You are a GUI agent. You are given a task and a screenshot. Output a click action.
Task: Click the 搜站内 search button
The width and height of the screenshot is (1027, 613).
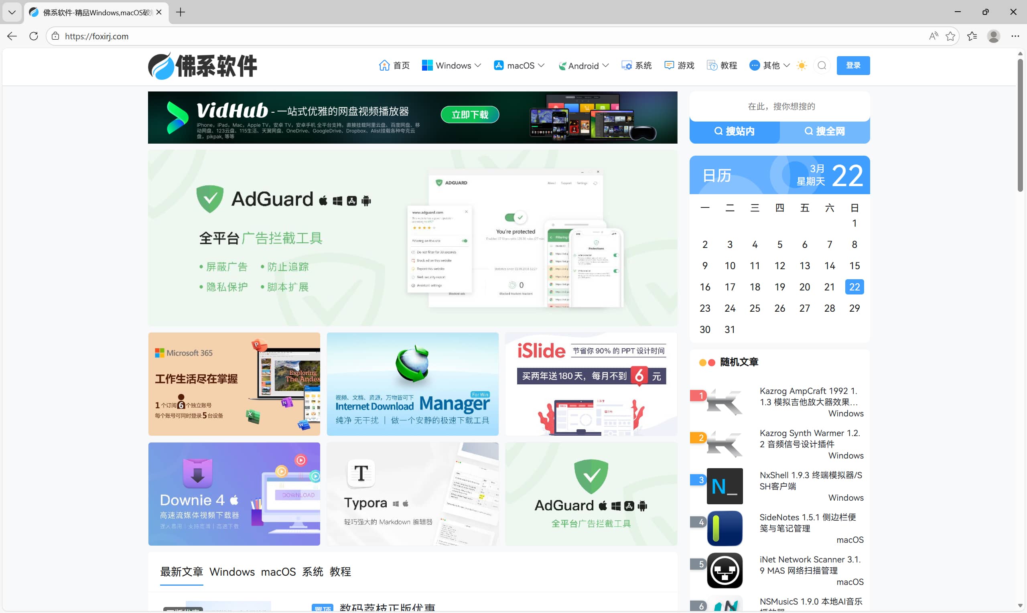point(734,131)
